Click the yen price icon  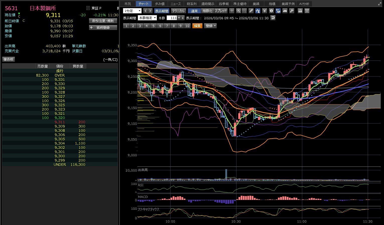click(x=264, y=11)
